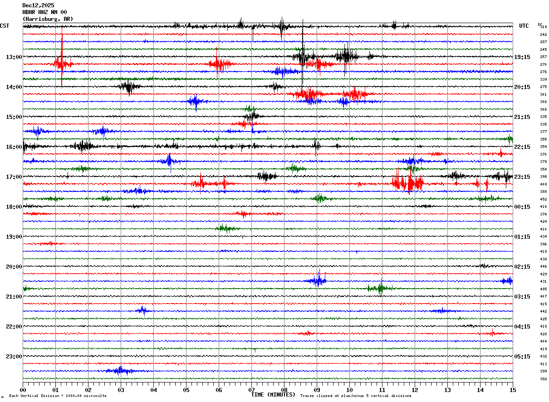Select the 05 minute tick on the x-axis

pyautogui.click(x=186, y=390)
